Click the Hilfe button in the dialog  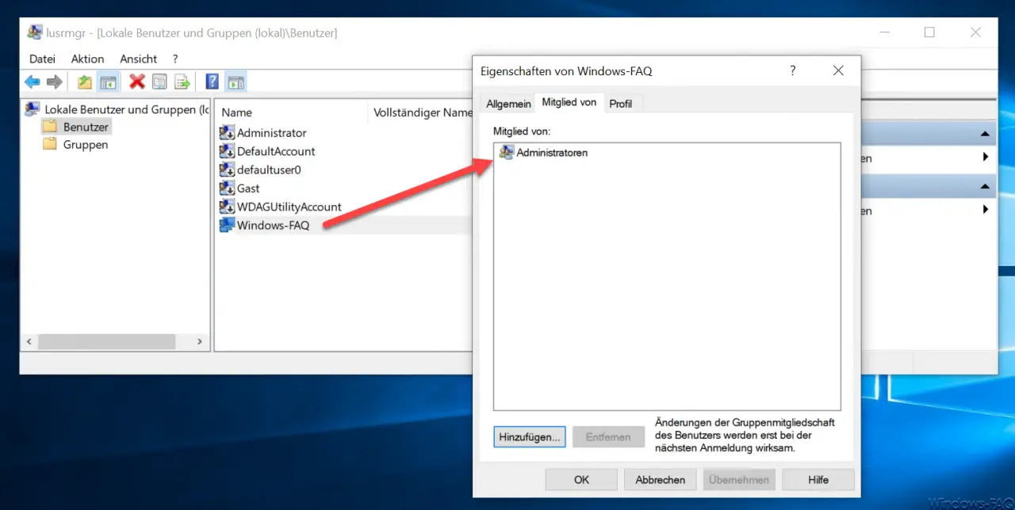818,479
